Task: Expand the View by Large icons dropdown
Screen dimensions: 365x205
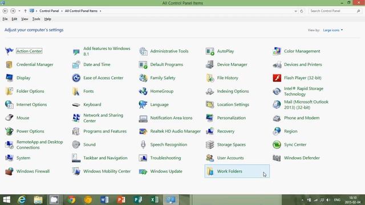Action: pos(333,30)
